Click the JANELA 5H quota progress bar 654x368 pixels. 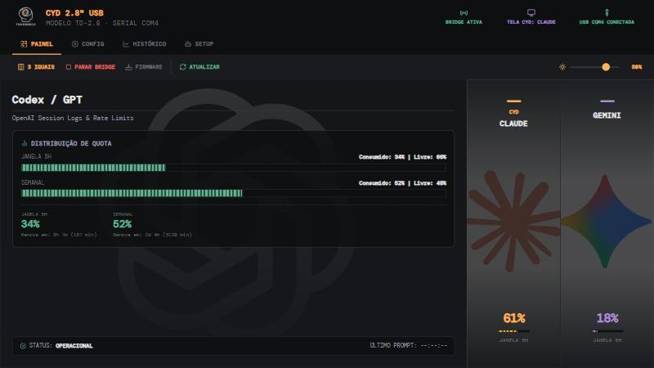click(x=234, y=168)
